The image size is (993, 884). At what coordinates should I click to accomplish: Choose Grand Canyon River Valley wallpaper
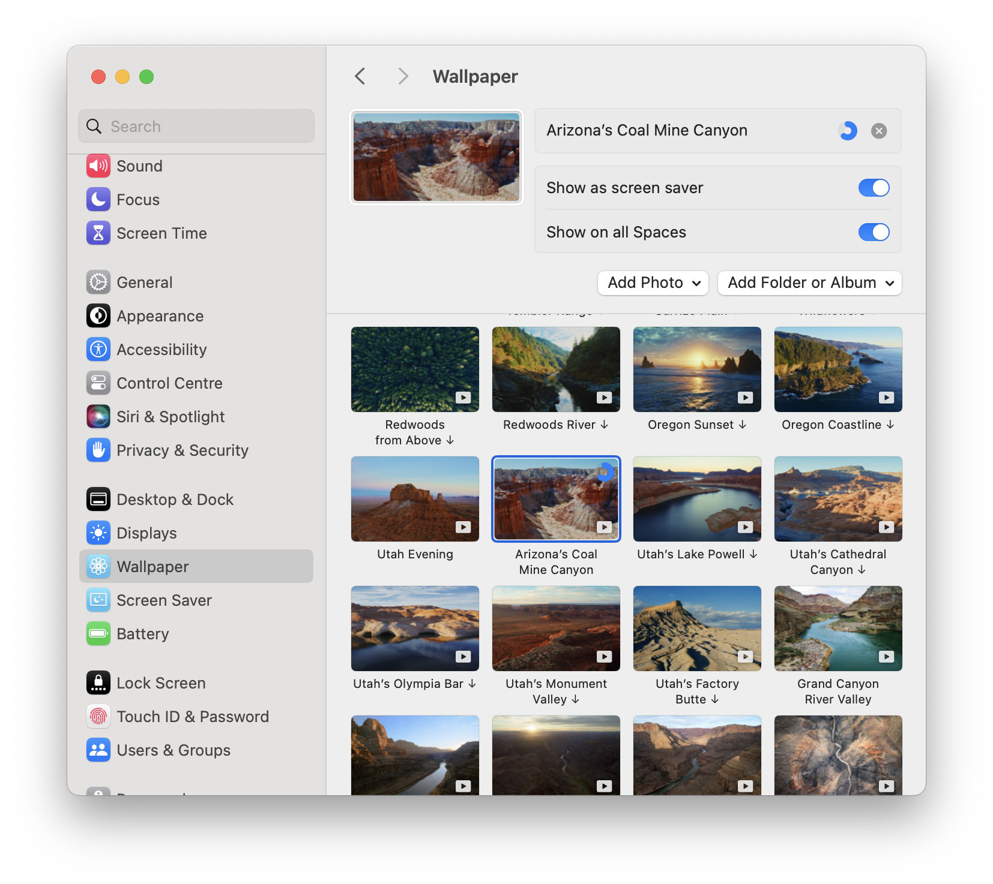point(838,629)
